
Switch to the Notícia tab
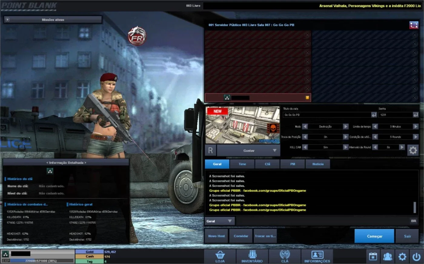point(318,164)
